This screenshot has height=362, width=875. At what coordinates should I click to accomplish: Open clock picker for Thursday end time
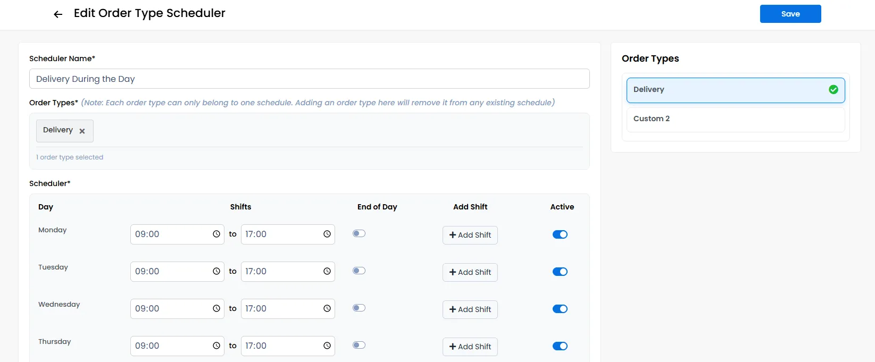(327, 346)
